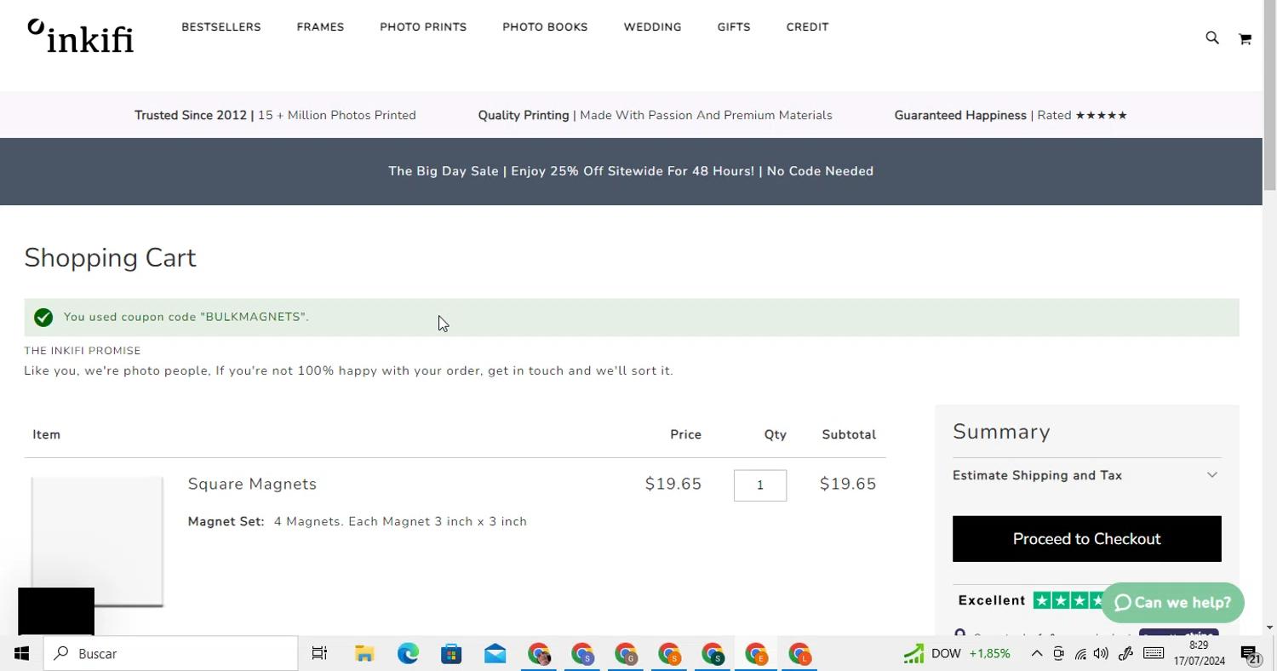The height and width of the screenshot is (671, 1277).
Task: Switch to Chrome window with L profile
Action: [799, 654]
